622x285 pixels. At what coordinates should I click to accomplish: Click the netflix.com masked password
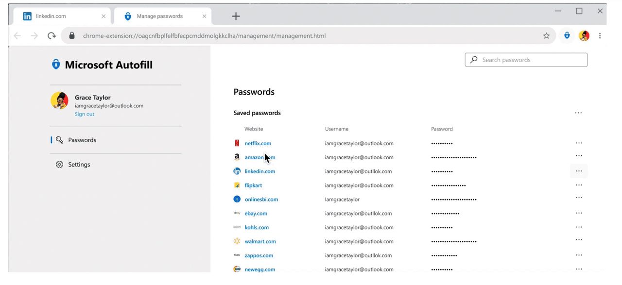coord(442,144)
